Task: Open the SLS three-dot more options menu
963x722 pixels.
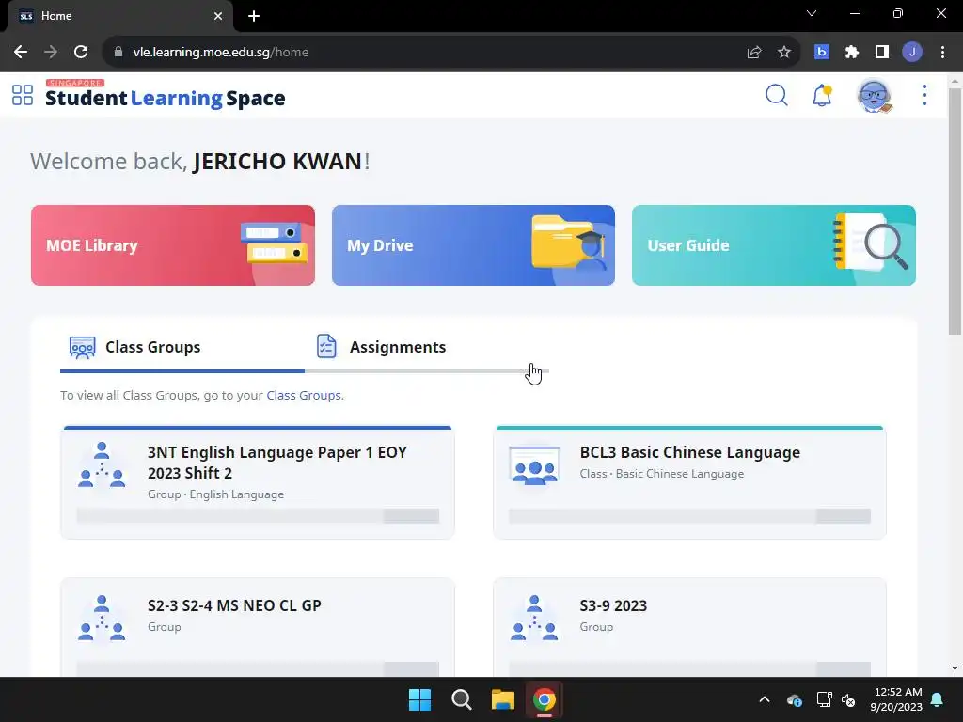Action: click(924, 95)
